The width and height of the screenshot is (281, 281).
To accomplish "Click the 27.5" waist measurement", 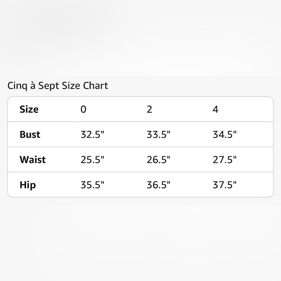I will coord(225,160).
